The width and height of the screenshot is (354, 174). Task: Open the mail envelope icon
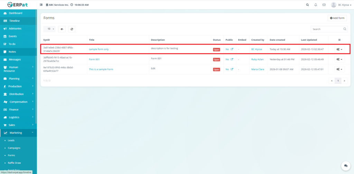point(324,5)
